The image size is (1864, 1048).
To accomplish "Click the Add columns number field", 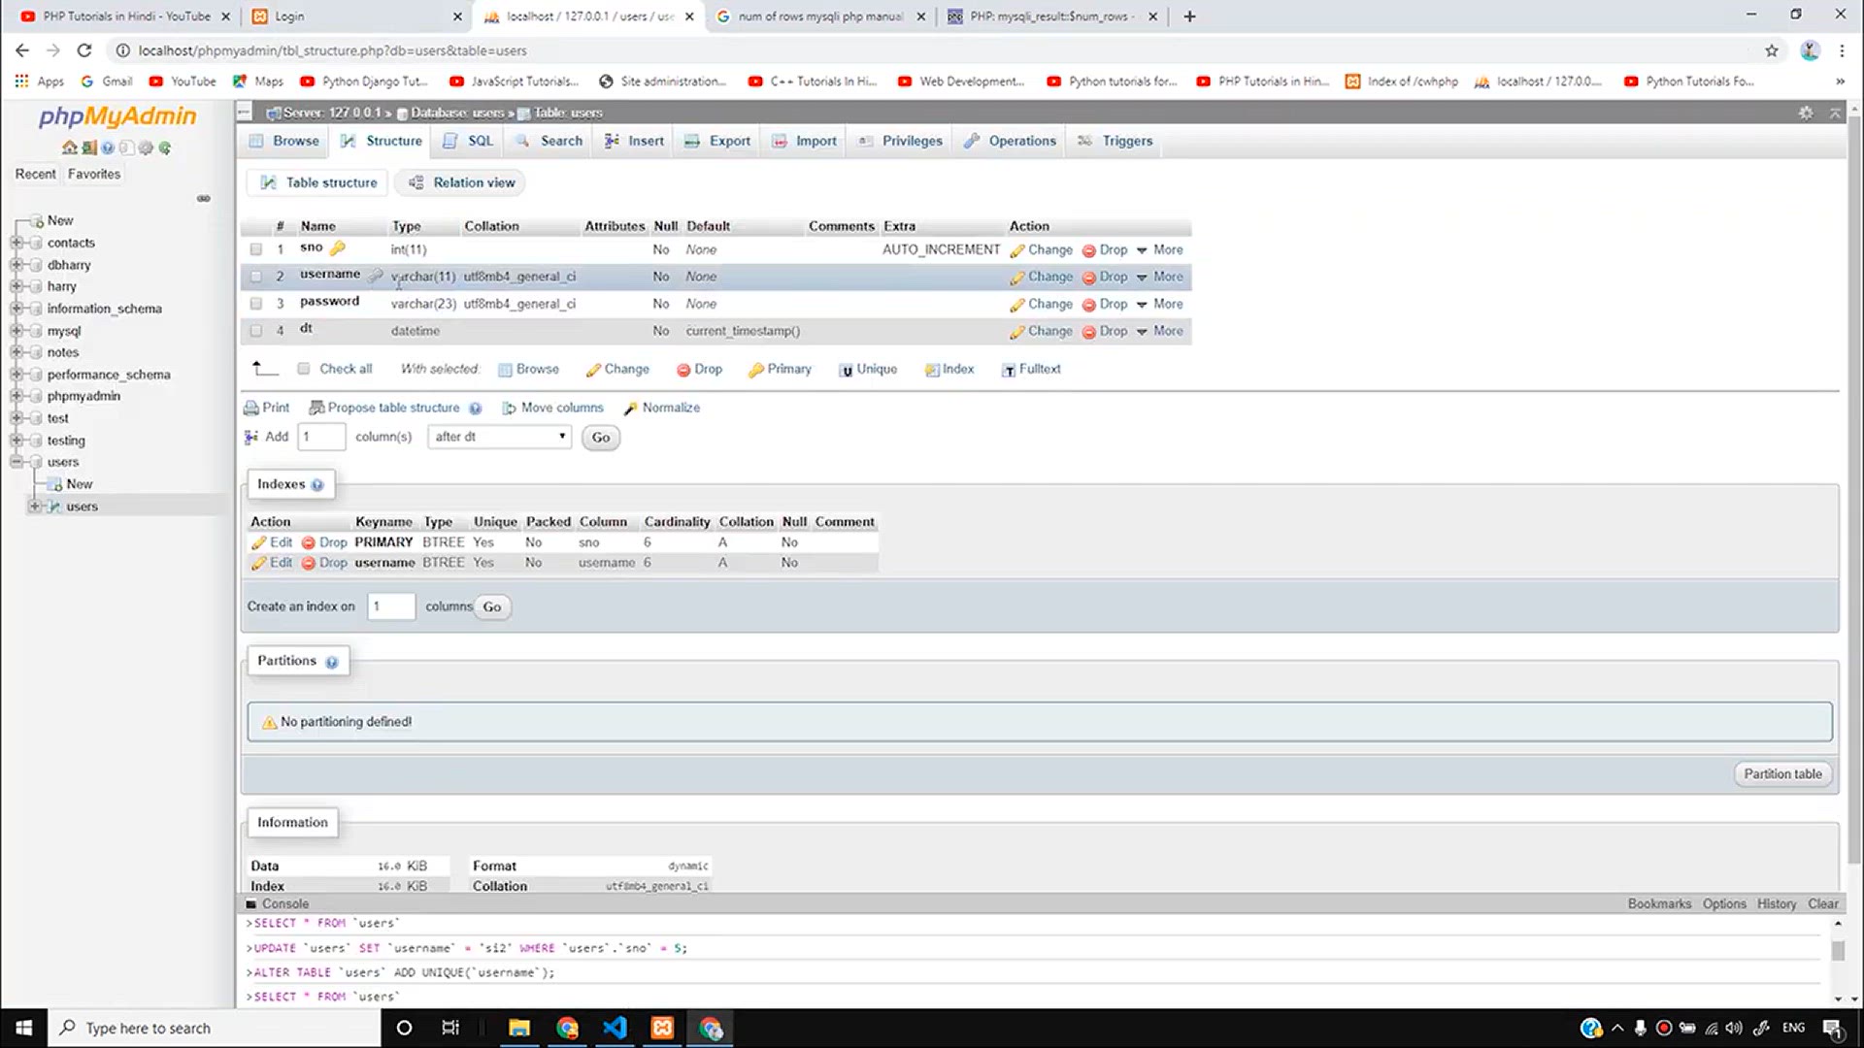I will pos(321,437).
